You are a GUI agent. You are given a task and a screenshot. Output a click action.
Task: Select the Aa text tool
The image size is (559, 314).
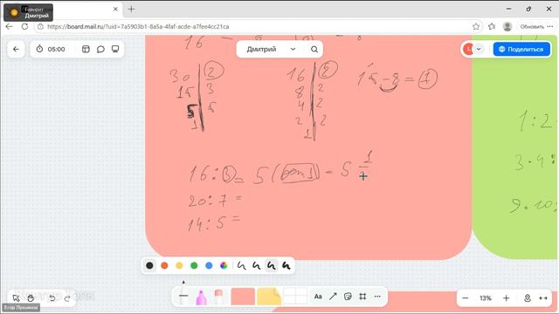click(318, 297)
